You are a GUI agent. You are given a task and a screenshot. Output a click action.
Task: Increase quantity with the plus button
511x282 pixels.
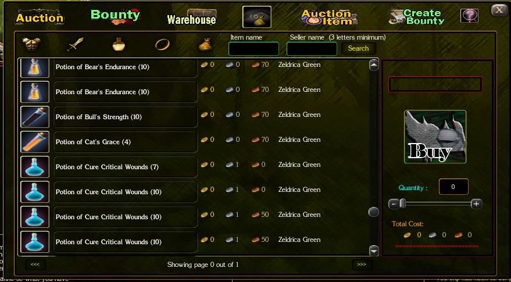pos(476,204)
